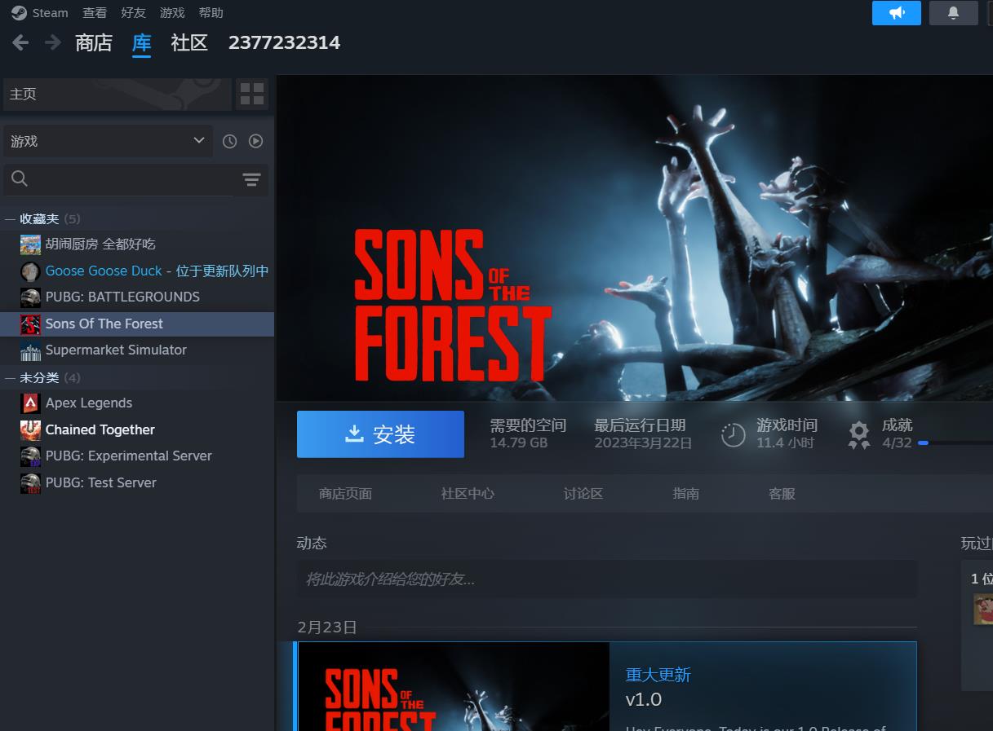Open advanced filter options icon
This screenshot has height=731, width=993.
[x=251, y=179]
